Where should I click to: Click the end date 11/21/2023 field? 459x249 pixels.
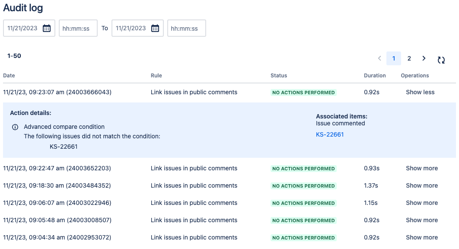(137, 28)
